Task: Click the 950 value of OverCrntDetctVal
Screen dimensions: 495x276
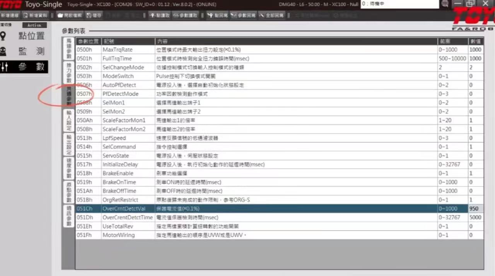Action: coord(475,208)
